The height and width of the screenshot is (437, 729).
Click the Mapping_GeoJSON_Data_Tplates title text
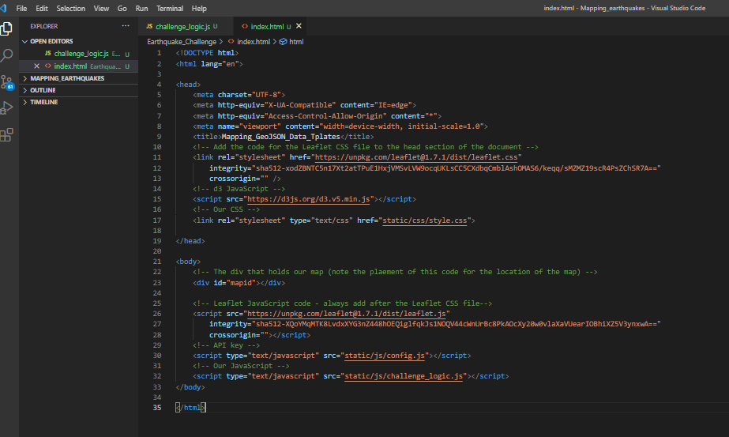click(281, 137)
